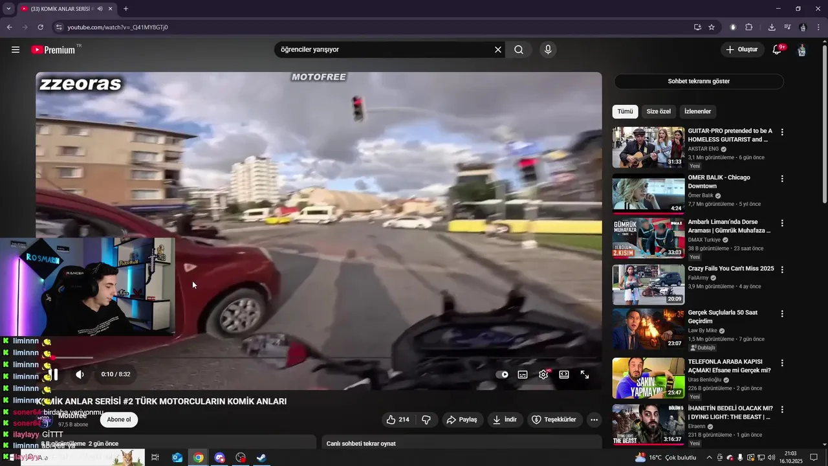Screen dimensions: 828x466
Task: Download video using İndir button
Action: click(505, 419)
